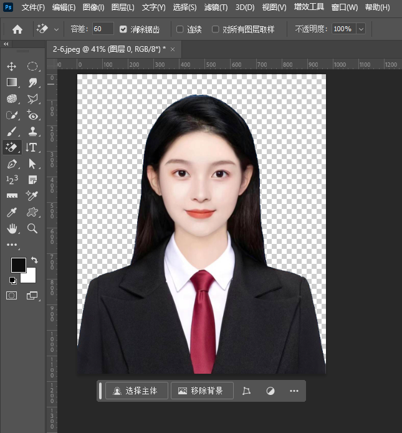Select the Vertical Type tool
Image resolution: width=402 pixels, height=433 pixels.
[x=32, y=147]
